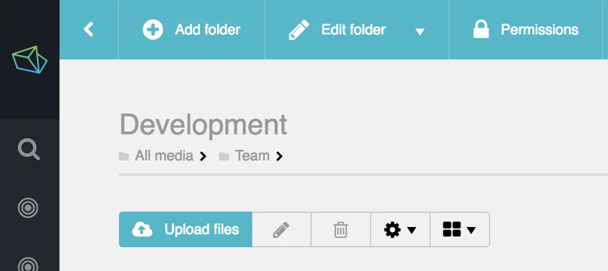Expand the Edit folder dropdown arrow
This screenshot has height=271, width=608.
[x=420, y=31]
